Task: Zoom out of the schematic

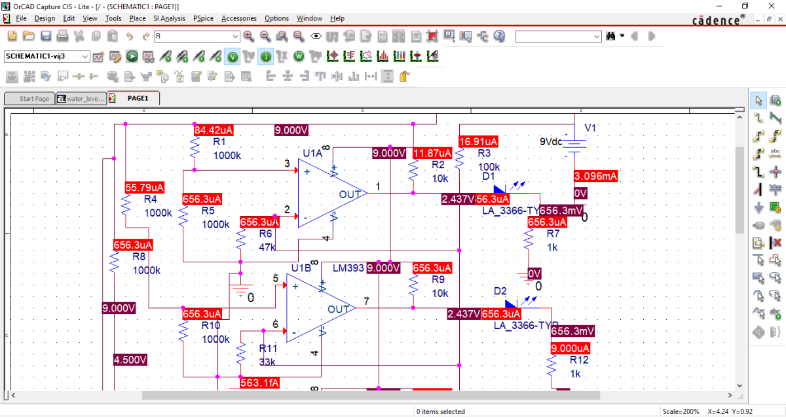Action: click(x=265, y=36)
